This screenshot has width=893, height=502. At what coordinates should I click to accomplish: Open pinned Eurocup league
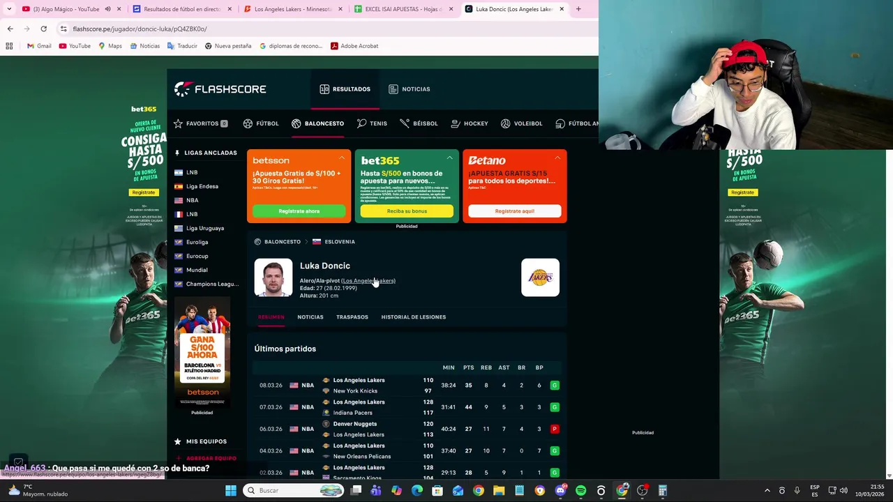point(197,256)
